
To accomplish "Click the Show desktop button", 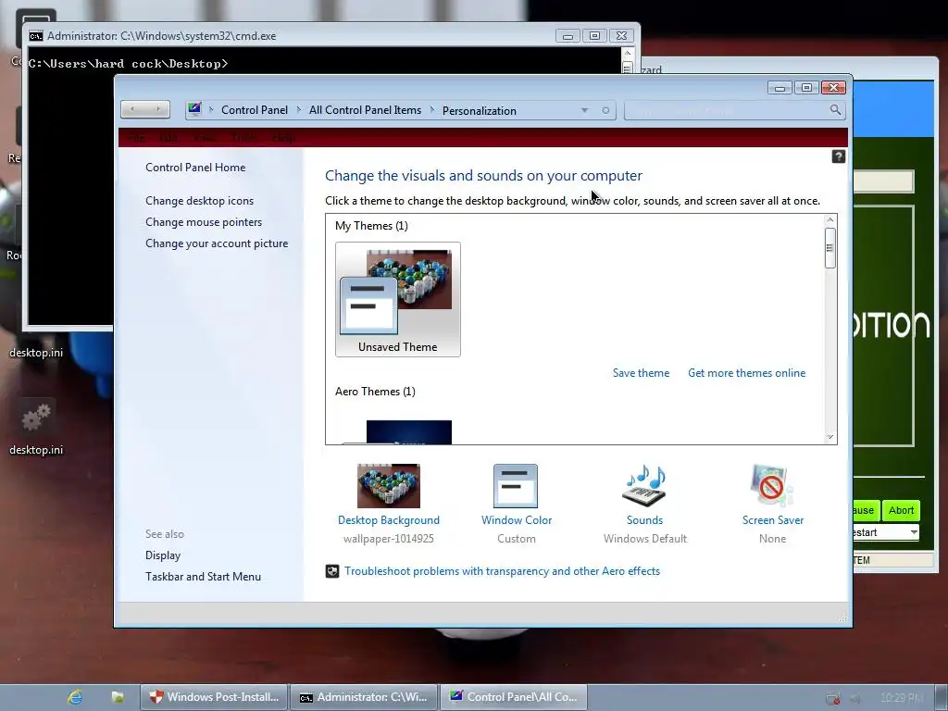I will 941,698.
